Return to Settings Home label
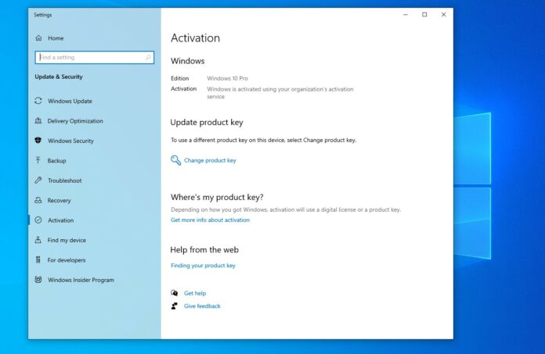 [x=56, y=38]
